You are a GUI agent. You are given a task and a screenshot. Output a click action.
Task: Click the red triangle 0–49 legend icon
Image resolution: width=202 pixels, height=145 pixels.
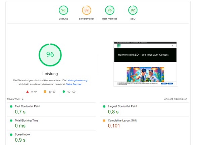pyautogui.click(x=27, y=91)
